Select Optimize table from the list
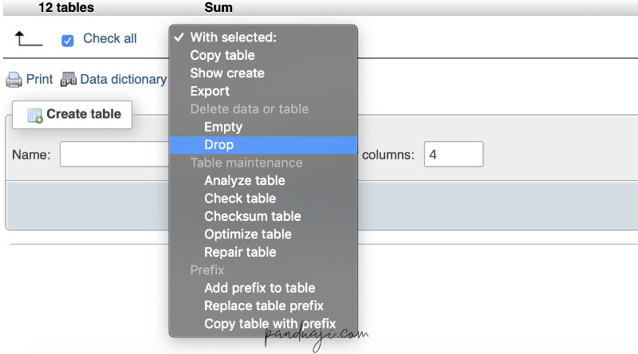 click(x=248, y=234)
